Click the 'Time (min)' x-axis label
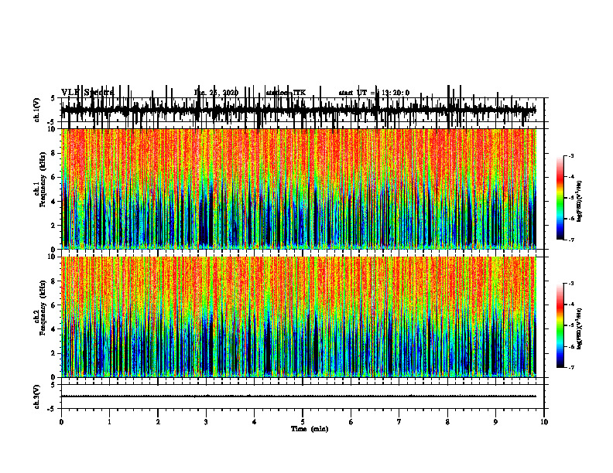 click(x=310, y=429)
